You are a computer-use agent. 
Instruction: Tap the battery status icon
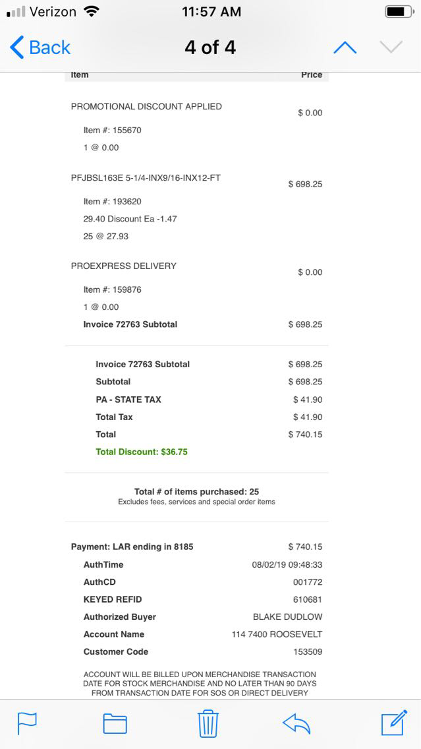click(398, 12)
